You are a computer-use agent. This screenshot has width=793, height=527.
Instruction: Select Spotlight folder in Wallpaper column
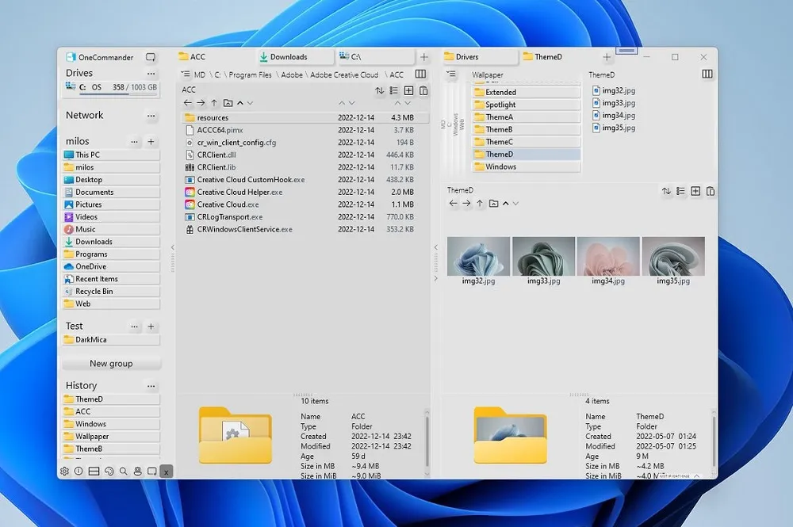527,105
